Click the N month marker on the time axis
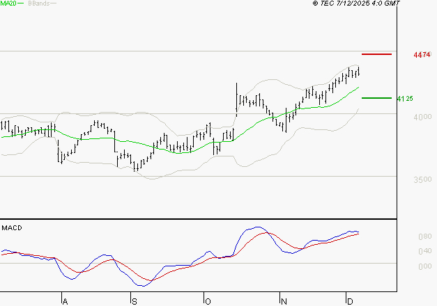Image resolution: width=437 pixels, height=306 pixels. pos(284,301)
